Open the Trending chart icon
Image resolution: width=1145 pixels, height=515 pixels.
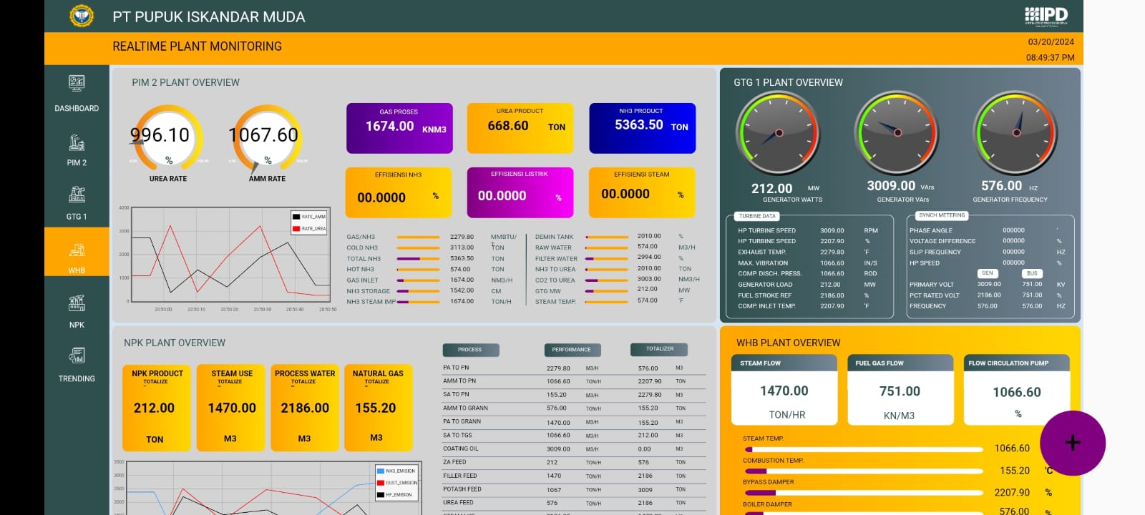(77, 356)
